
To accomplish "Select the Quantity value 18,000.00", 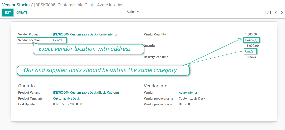I will point(252,46).
